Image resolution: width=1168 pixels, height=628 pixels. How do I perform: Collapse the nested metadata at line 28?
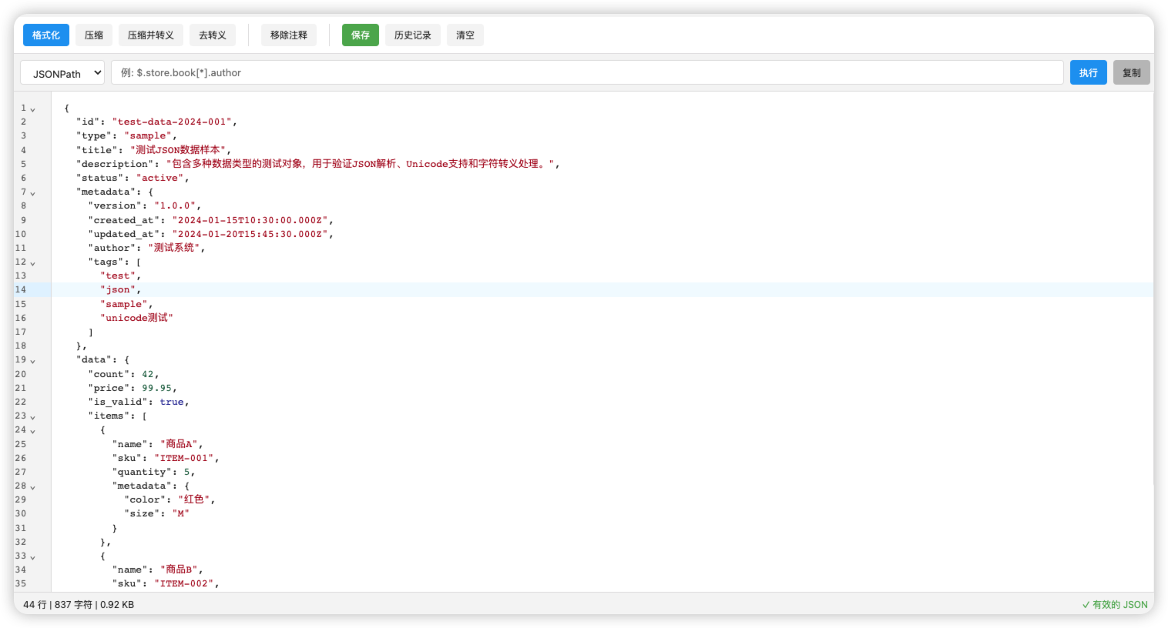32,487
